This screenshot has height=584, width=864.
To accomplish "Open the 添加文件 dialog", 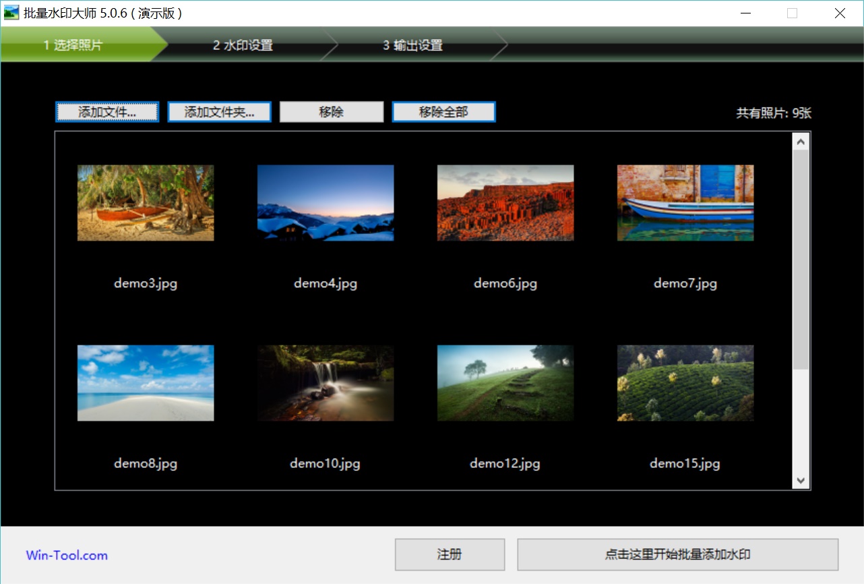I will click(107, 112).
